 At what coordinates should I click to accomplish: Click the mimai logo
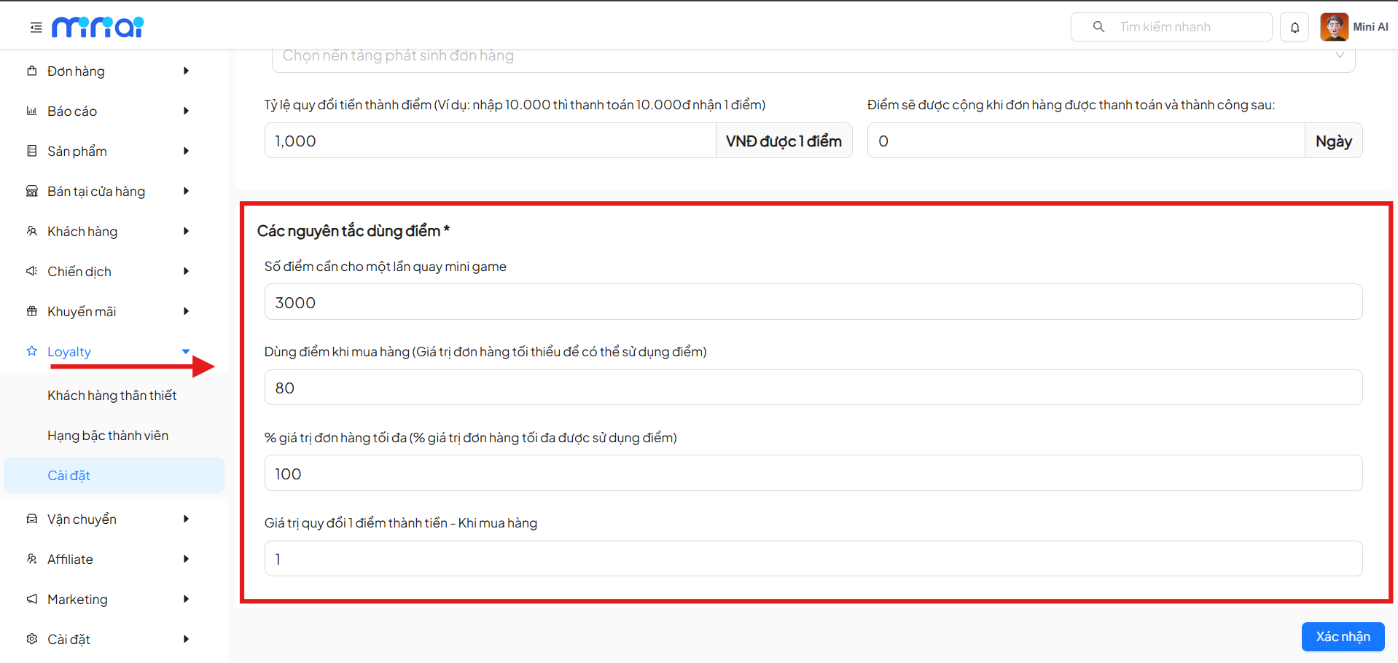98,27
